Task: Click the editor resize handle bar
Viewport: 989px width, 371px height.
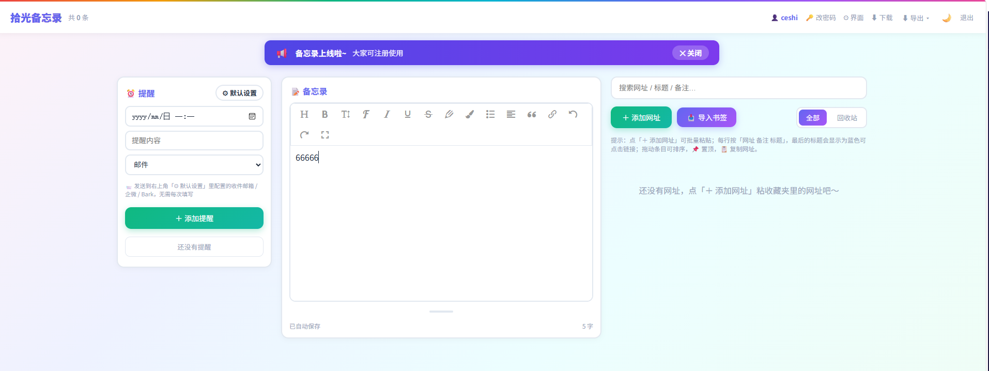Action: [x=441, y=312]
